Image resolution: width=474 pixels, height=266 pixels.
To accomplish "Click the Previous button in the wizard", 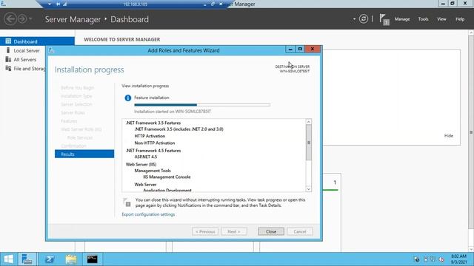I will 205,231.
